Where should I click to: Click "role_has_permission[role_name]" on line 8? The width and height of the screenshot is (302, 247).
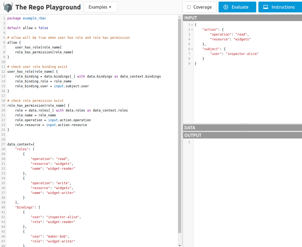point(44,52)
